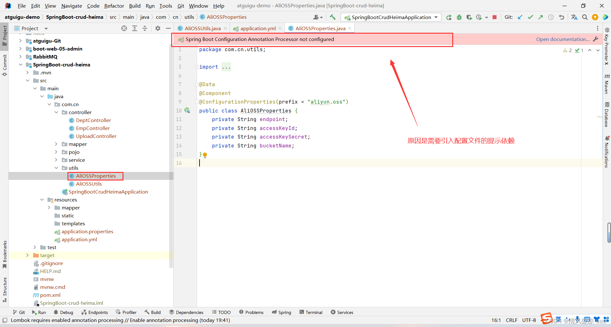611x327 pixels.
Task: Select UploadController in project tree
Action: [96, 136]
